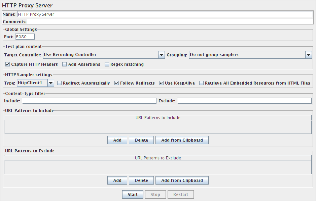Add from Clipboard to Exclude patterns
The width and height of the screenshot is (316, 201).
[182, 181]
